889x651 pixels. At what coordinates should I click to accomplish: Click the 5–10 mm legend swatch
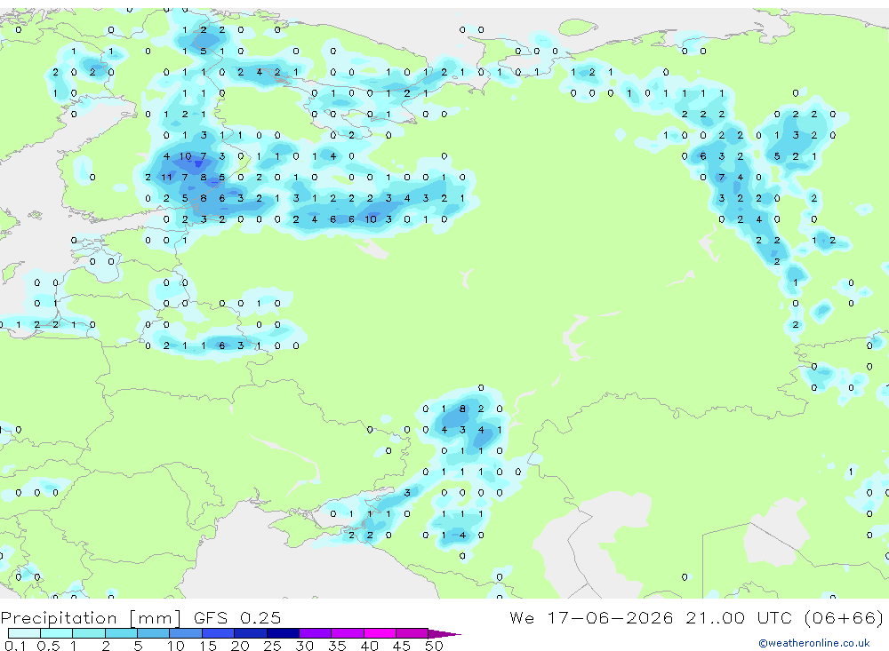click(x=153, y=633)
